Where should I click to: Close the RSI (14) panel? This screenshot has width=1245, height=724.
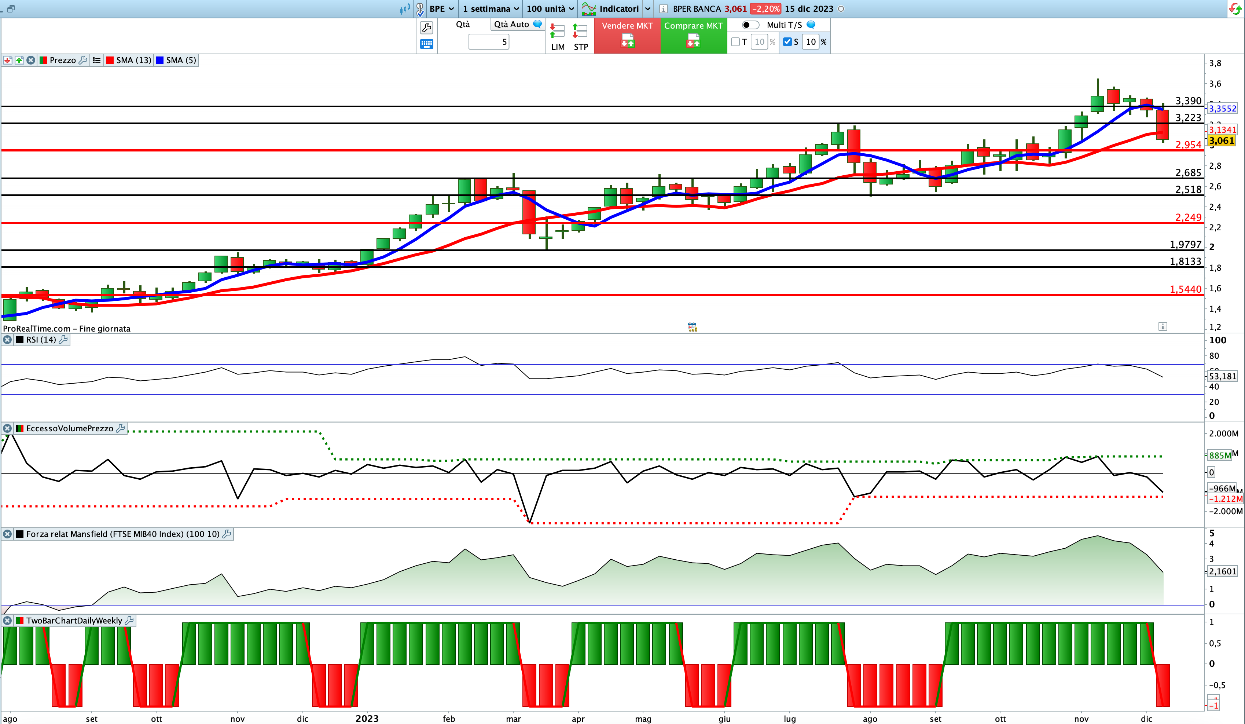[7, 340]
